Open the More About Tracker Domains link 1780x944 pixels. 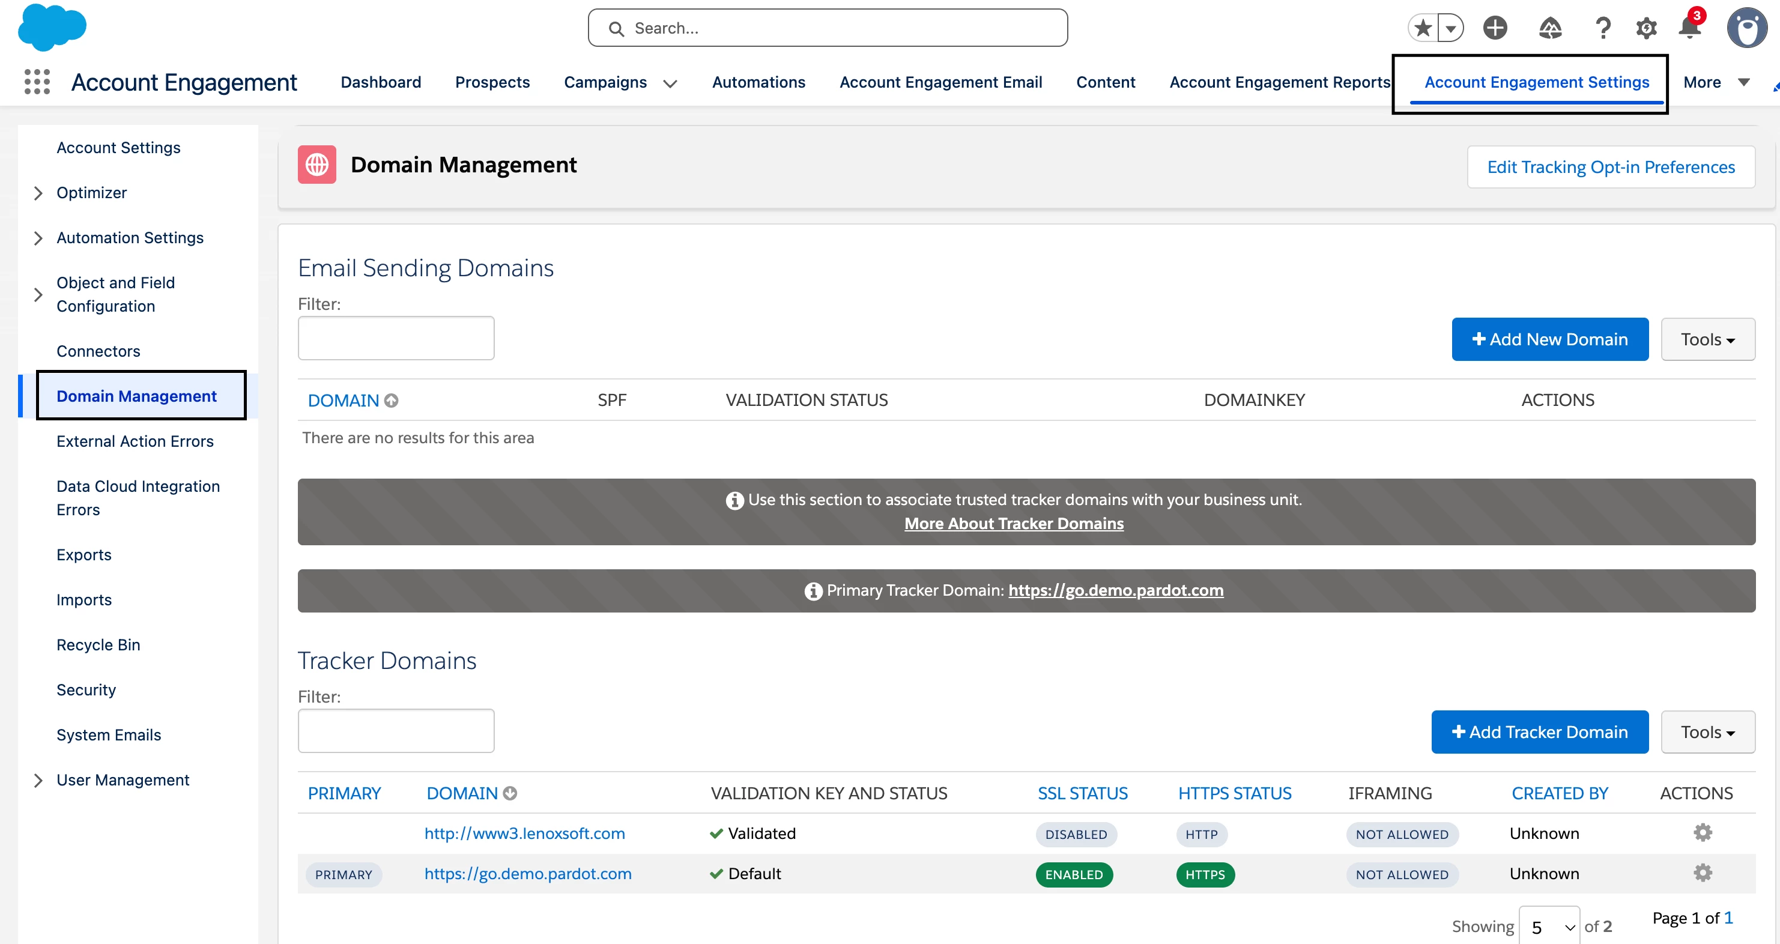[1014, 523]
